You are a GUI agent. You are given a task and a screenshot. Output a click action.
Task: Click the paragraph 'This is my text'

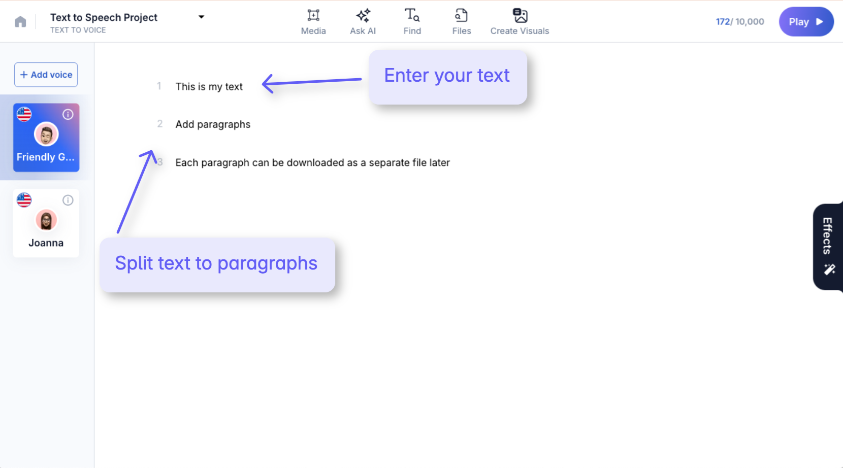point(209,87)
